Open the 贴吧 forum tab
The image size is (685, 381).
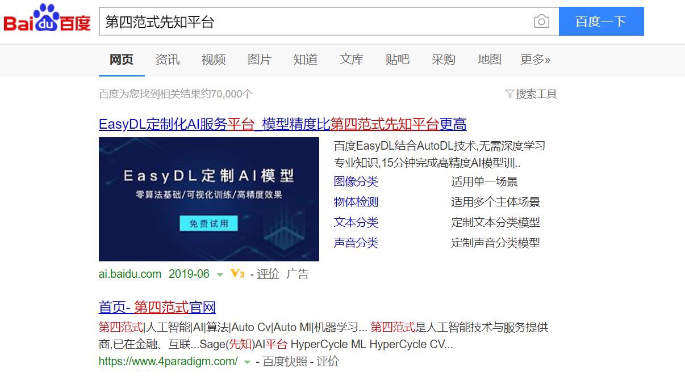point(398,60)
